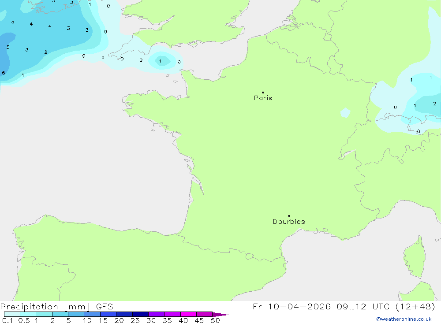Click the '50' legend scale label
441x323 pixels.
click(216, 320)
